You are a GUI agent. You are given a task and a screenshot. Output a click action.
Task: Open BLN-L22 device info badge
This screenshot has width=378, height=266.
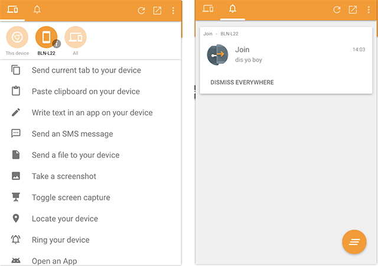click(x=57, y=44)
